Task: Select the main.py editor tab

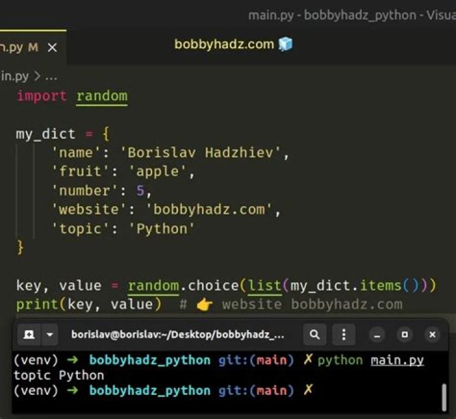Action: [x=19, y=48]
